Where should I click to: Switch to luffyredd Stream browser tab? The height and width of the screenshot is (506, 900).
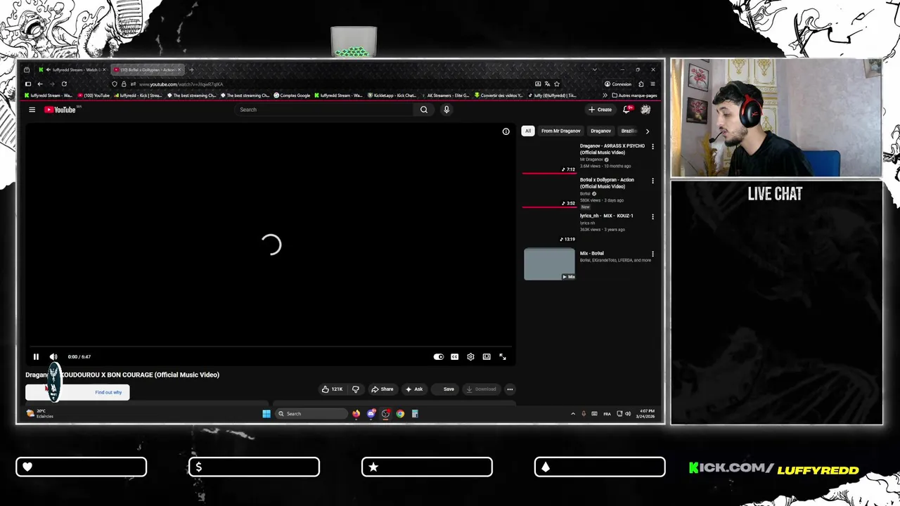click(73, 70)
